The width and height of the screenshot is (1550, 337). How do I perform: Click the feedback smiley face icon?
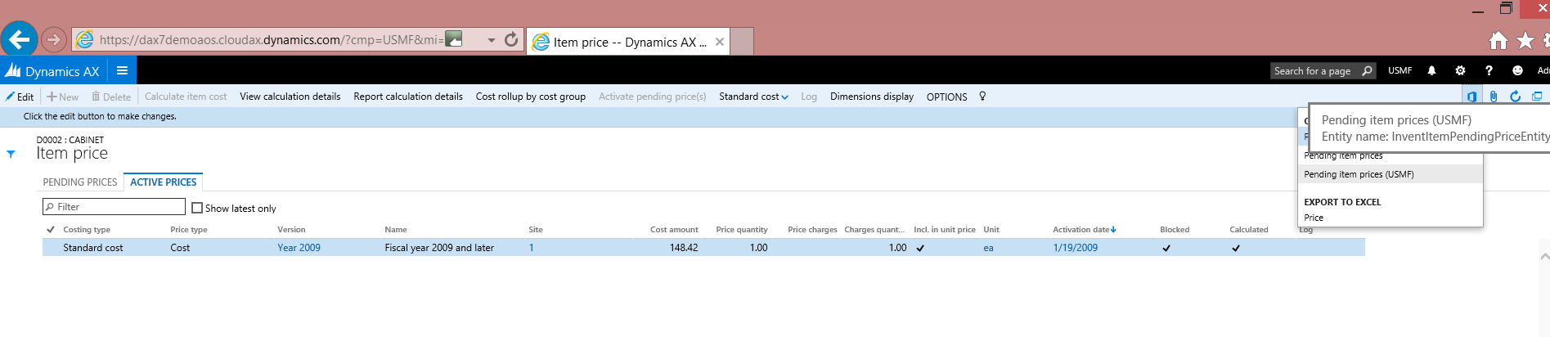click(1517, 71)
